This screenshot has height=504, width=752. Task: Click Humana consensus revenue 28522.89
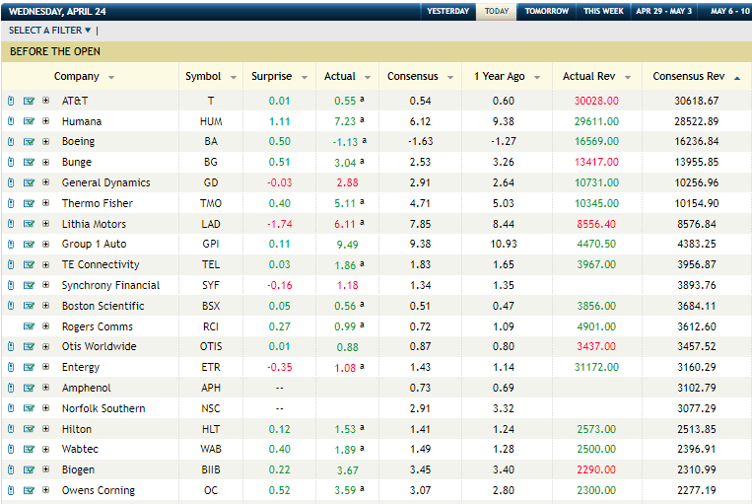coord(697,121)
